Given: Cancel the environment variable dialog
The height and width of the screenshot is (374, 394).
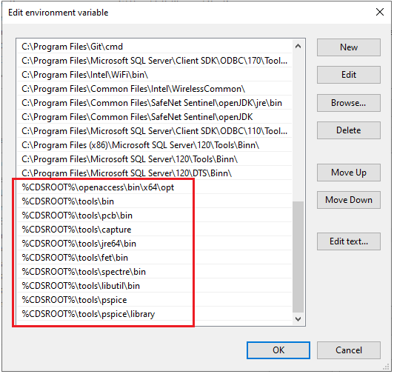Looking at the screenshot, I should click(349, 350).
